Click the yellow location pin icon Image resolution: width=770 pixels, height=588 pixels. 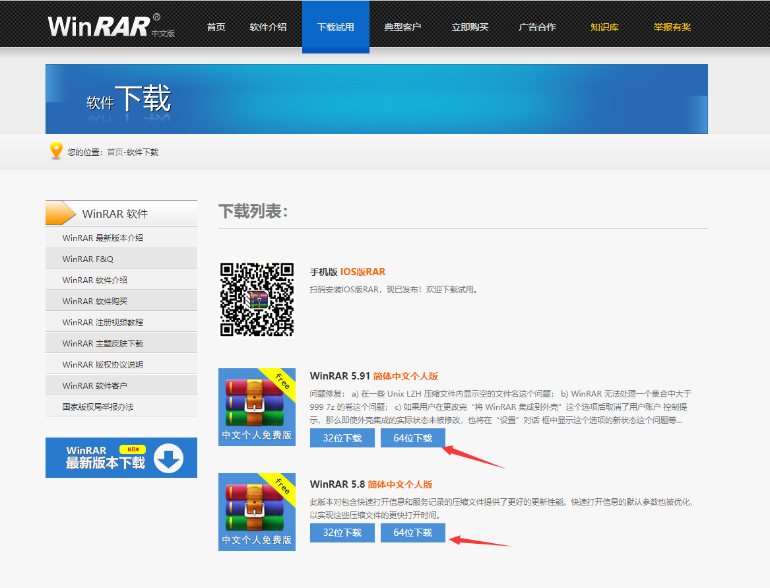(56, 151)
